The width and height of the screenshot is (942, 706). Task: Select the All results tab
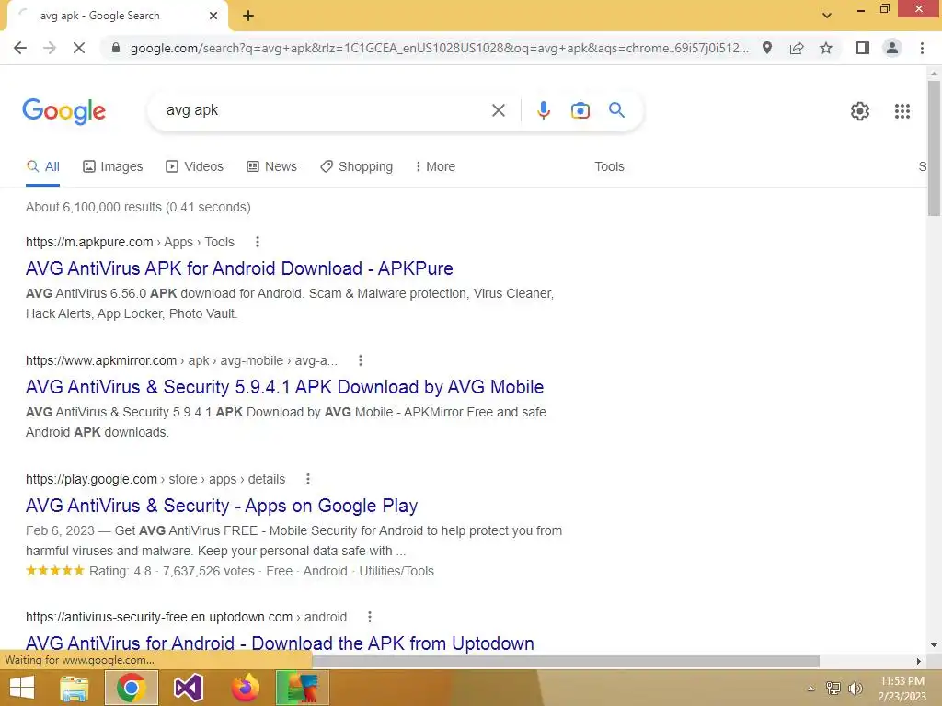(42, 167)
